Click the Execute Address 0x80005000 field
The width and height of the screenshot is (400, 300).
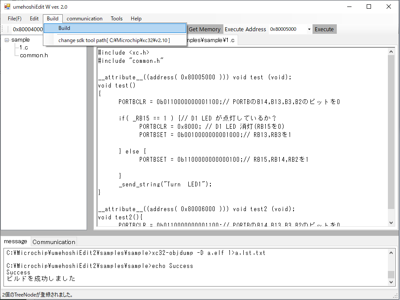coord(287,29)
